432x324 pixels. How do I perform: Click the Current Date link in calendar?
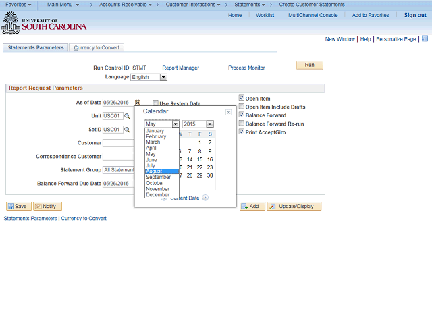point(184,198)
